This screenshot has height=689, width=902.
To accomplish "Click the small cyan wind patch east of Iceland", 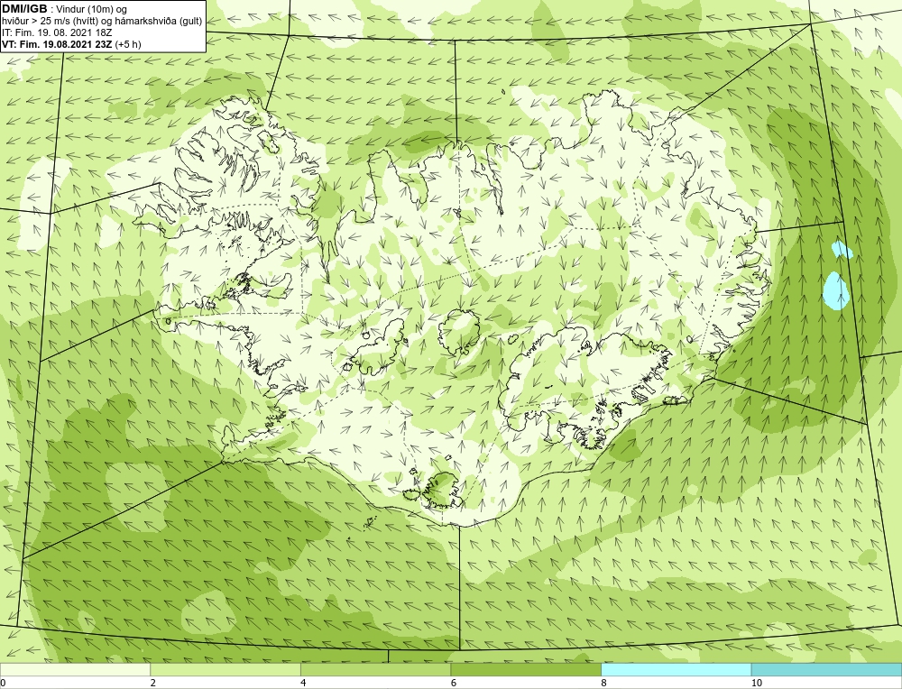I will 842,250.
